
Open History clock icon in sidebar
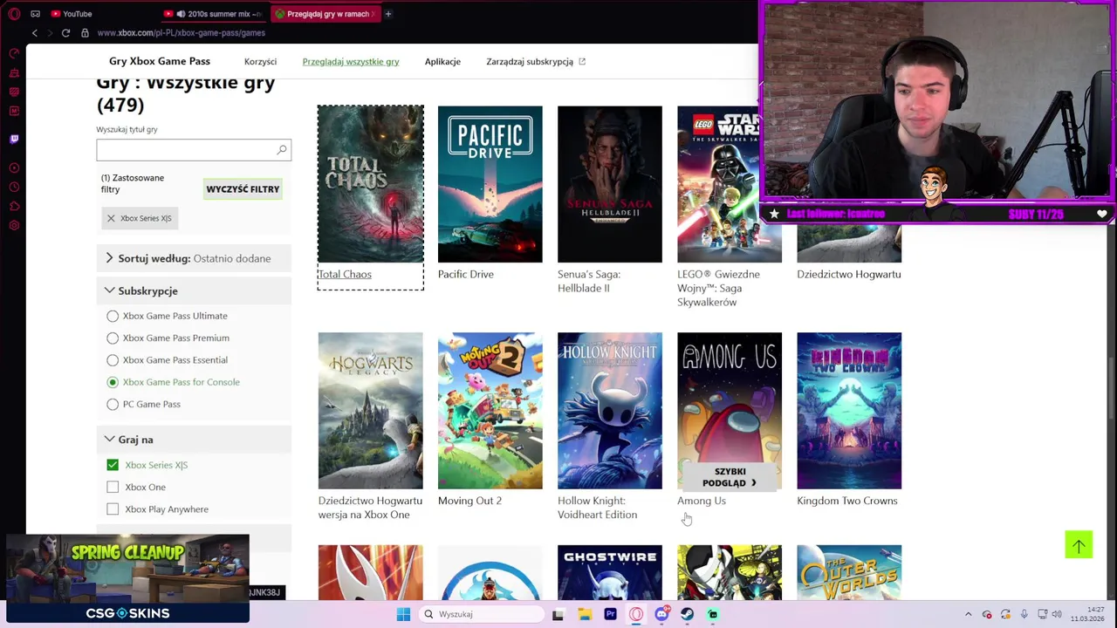(x=14, y=187)
